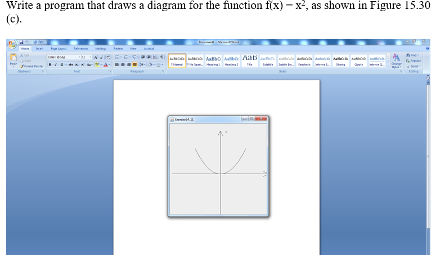The image size is (436, 255).
Task: Apply the Strong style
Action: 340,61
